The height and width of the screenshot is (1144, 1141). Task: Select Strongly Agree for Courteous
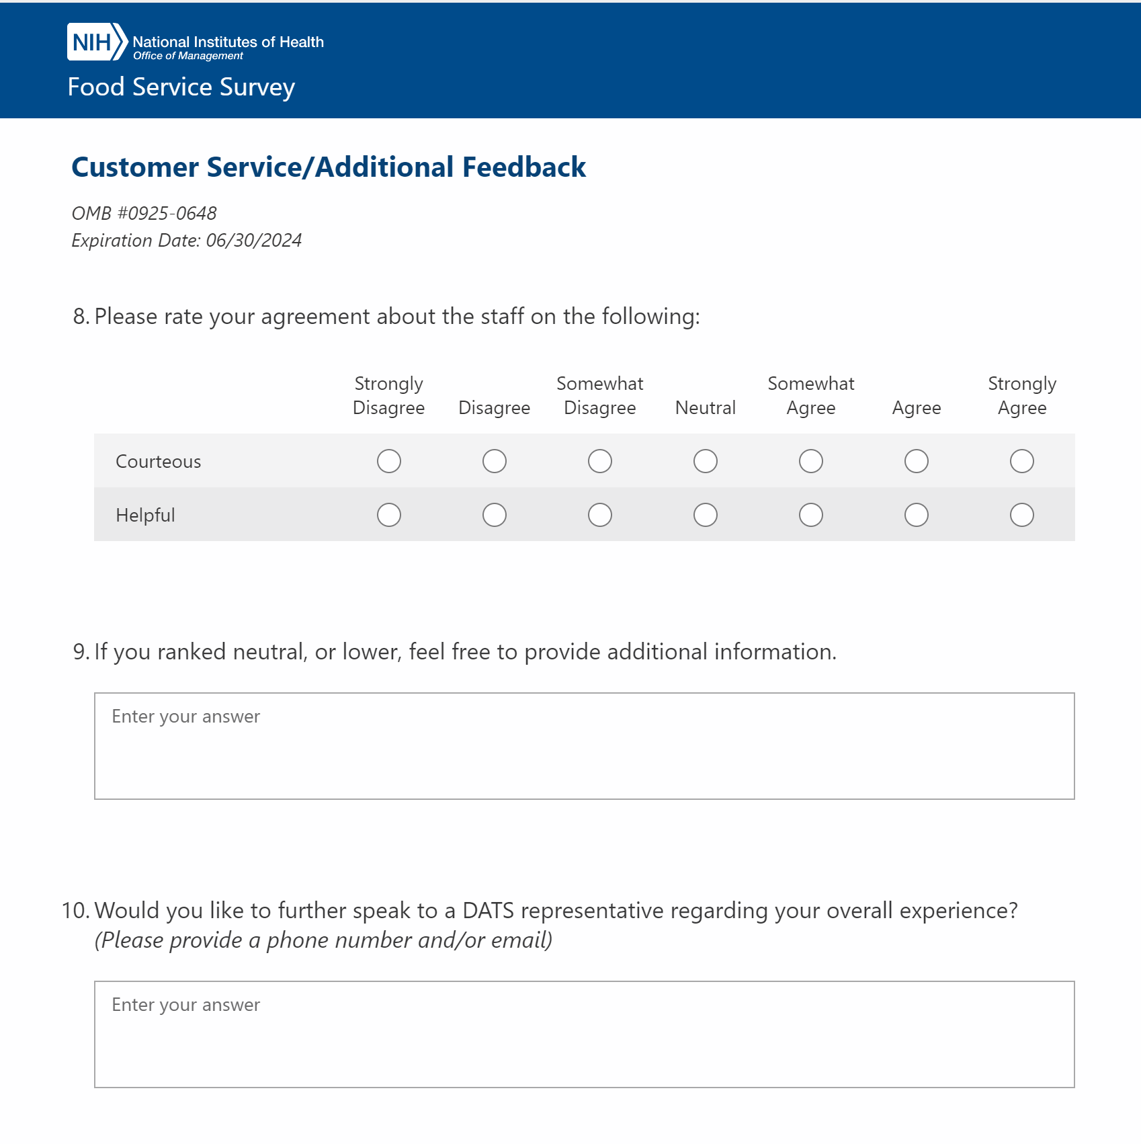point(1022,461)
